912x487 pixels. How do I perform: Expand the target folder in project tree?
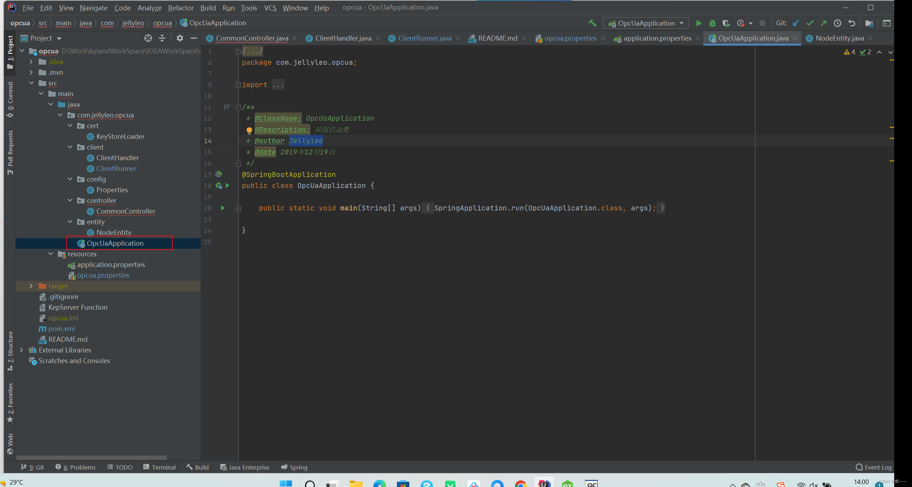click(x=31, y=286)
